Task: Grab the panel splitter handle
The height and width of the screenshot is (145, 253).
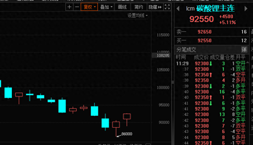Action: click(173, 82)
